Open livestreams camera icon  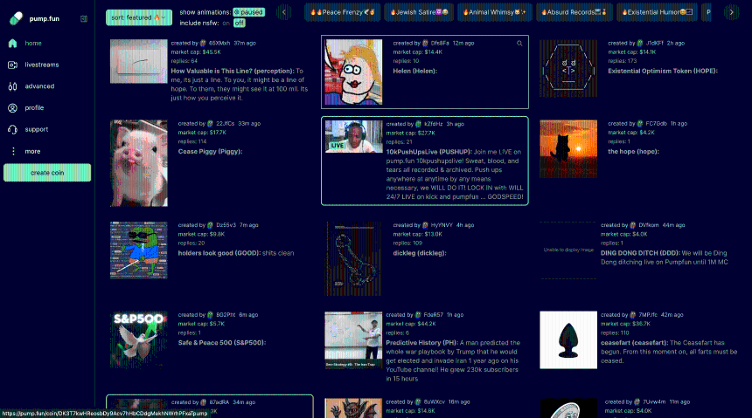pos(12,65)
